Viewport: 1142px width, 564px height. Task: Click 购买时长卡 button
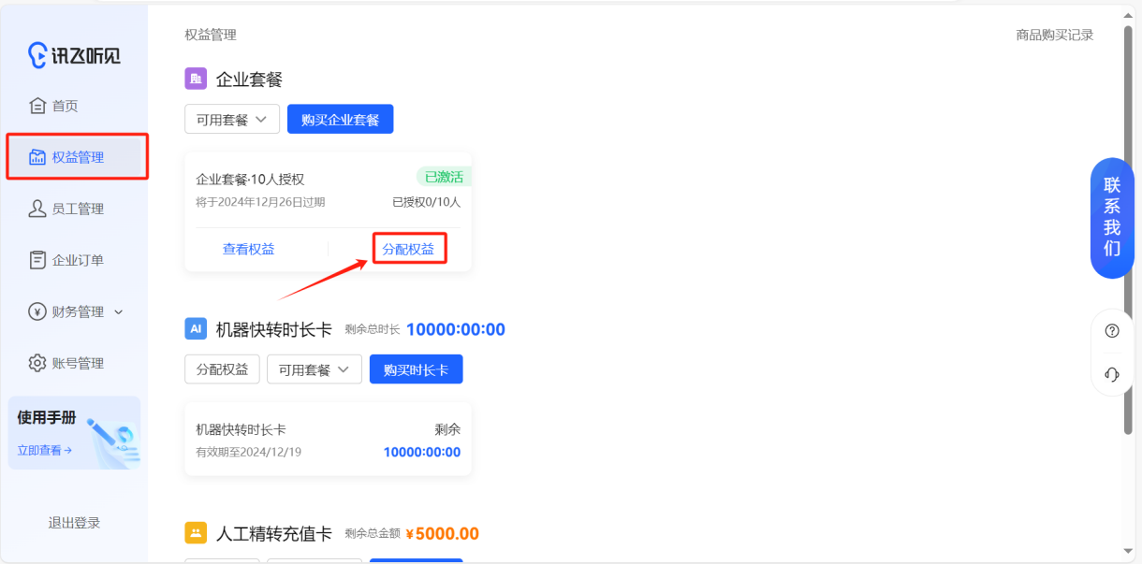pyautogui.click(x=416, y=369)
